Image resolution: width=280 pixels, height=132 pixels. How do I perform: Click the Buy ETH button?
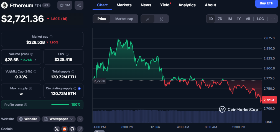[x=266, y=3]
